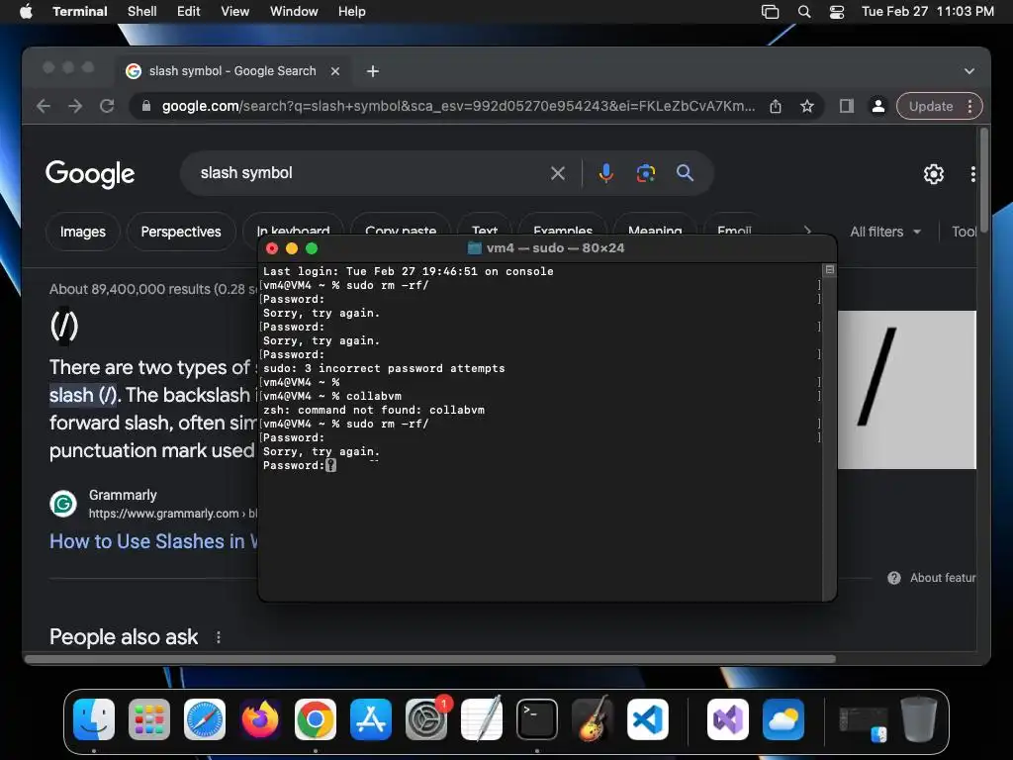
Task: Open Stage Manager window icon in menu bar
Action: pyautogui.click(x=770, y=11)
